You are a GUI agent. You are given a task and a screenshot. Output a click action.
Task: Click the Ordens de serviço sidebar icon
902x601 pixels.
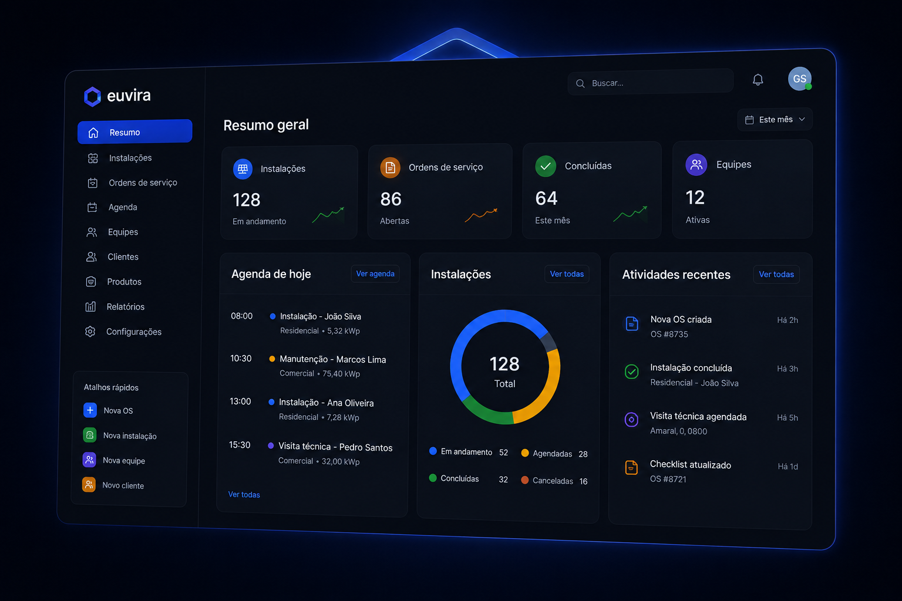tap(92, 183)
